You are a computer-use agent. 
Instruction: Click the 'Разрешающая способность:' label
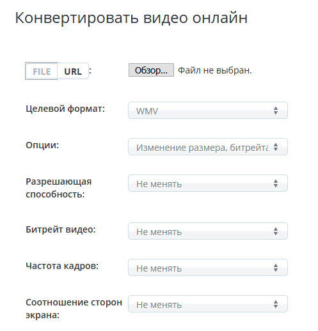(x=59, y=188)
